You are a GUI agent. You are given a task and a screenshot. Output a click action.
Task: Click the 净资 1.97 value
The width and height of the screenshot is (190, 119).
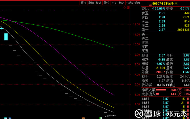click(162, 81)
